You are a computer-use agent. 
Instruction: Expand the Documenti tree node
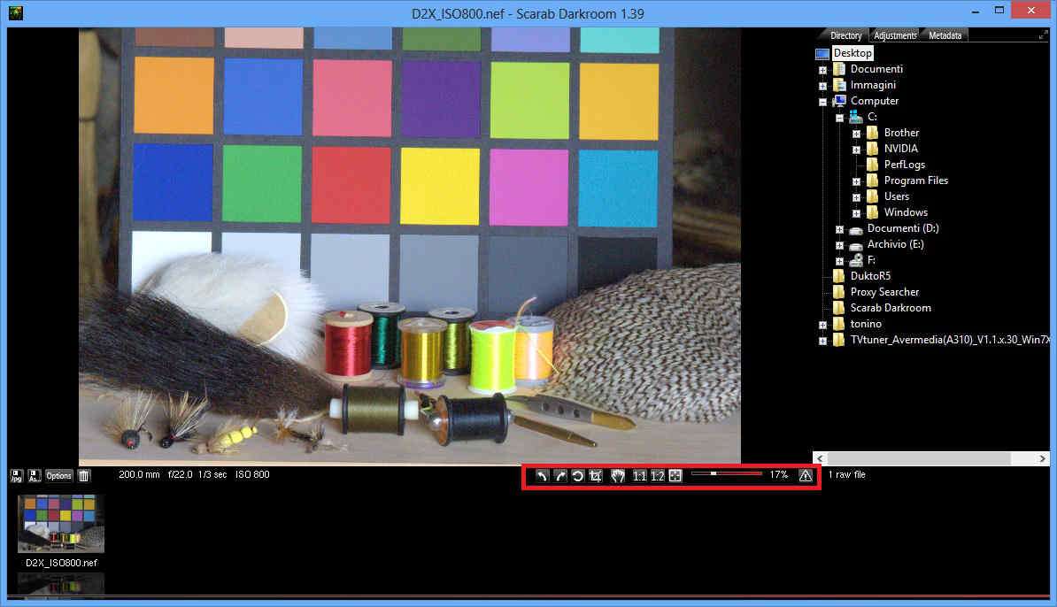822,70
